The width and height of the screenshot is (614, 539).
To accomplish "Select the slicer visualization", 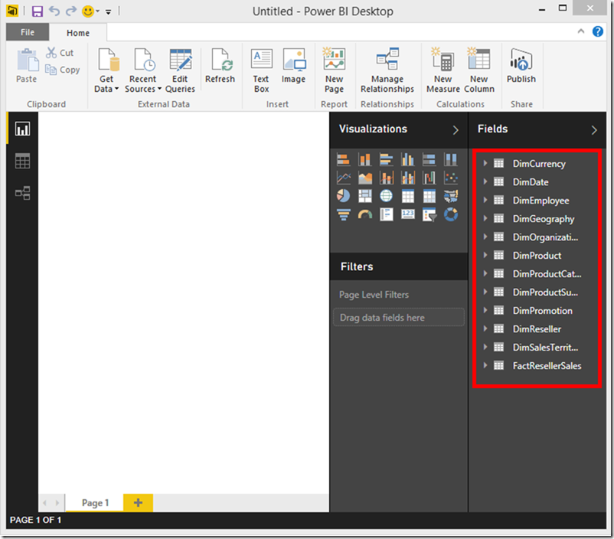I will [429, 214].
